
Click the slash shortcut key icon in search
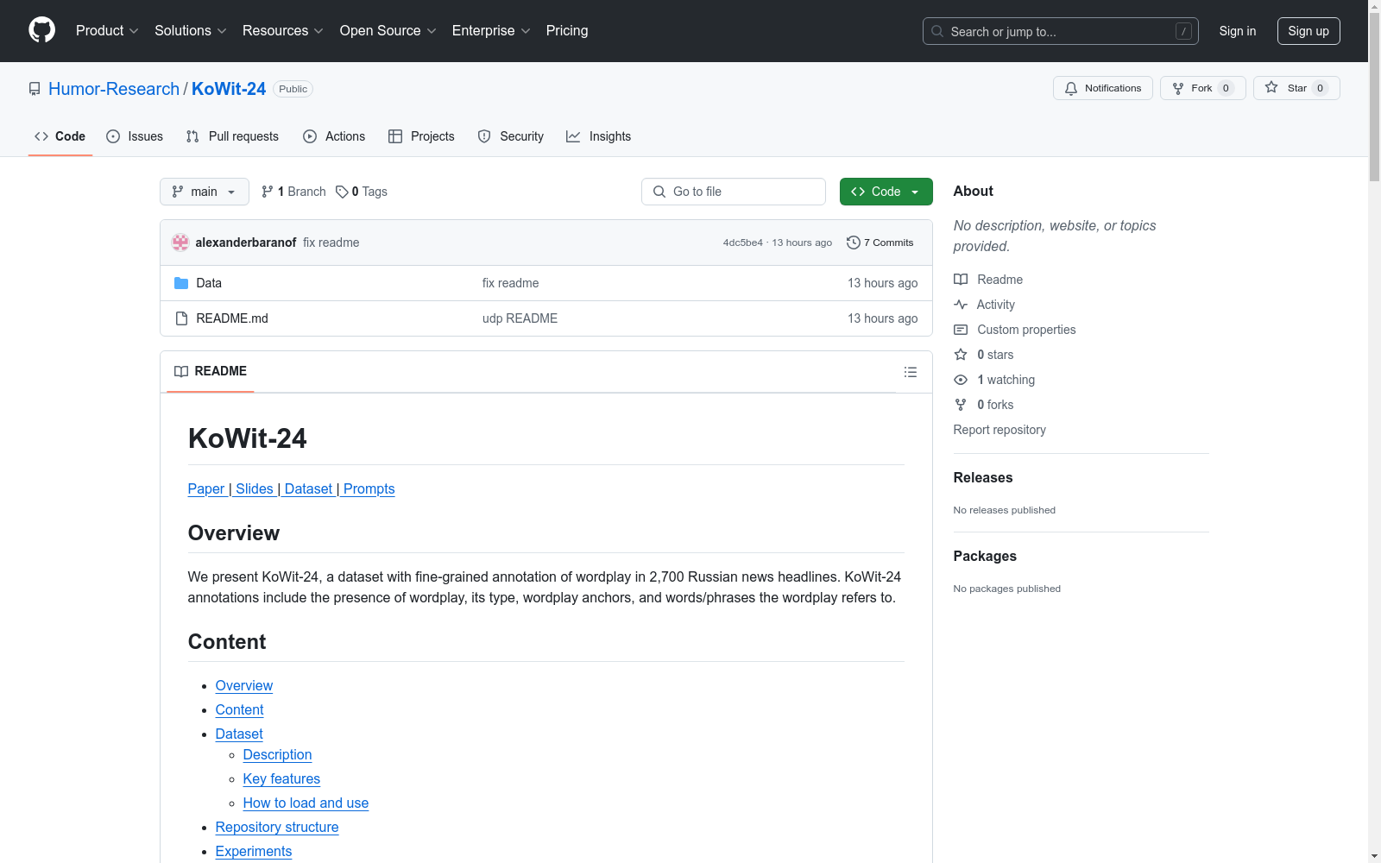pyautogui.click(x=1183, y=31)
